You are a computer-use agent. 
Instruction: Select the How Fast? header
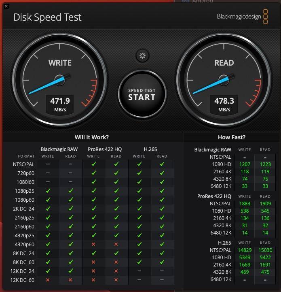pyautogui.click(x=232, y=137)
